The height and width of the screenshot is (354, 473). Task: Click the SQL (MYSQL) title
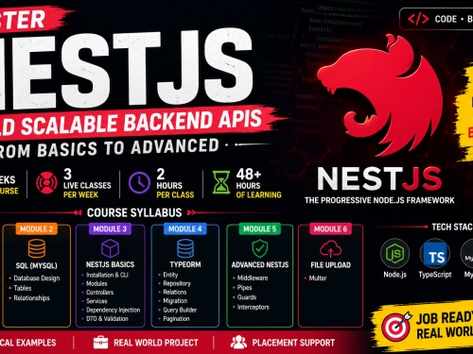37,265
